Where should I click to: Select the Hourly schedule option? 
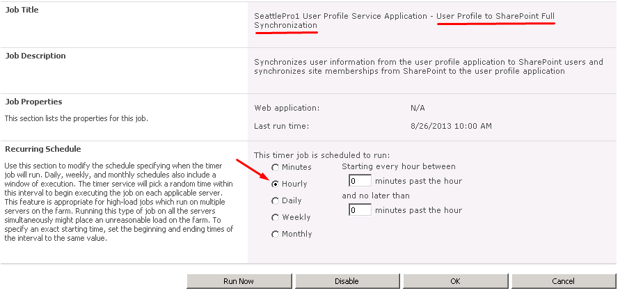[276, 184]
